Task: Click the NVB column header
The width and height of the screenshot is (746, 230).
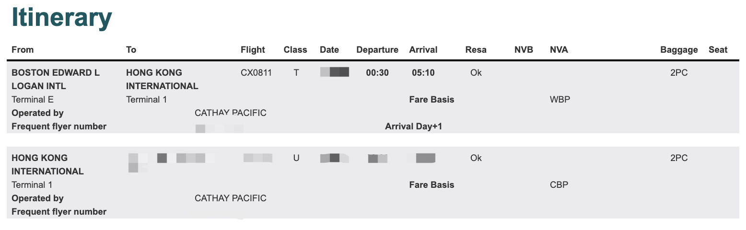Action: pyautogui.click(x=524, y=49)
